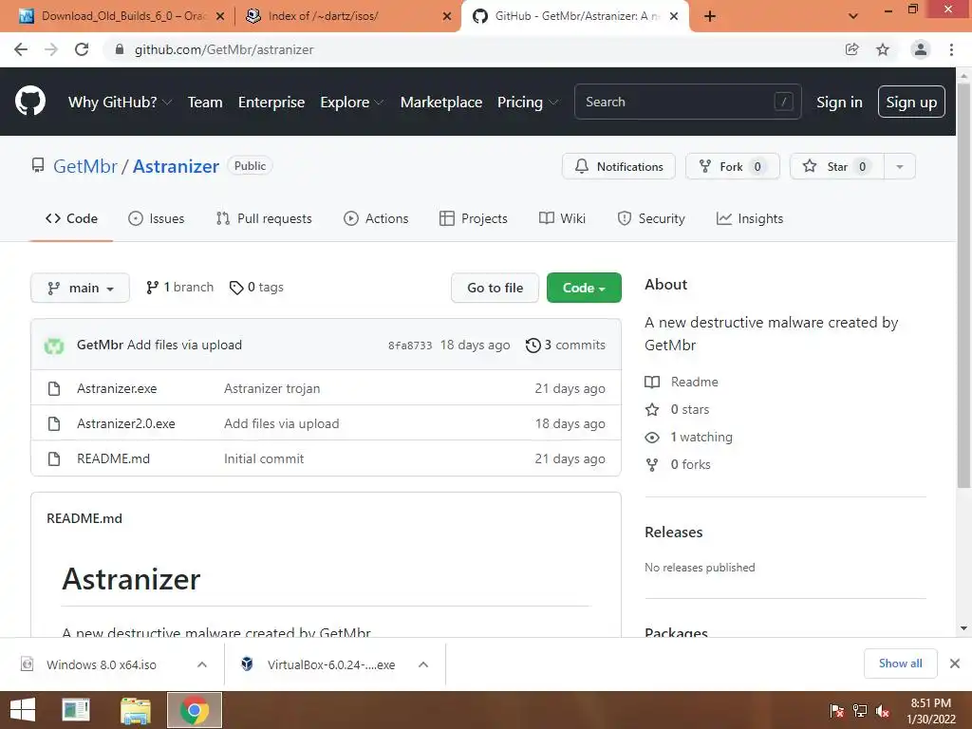Screen dimensions: 972x729
Task: Click the Notifications button
Action: point(619,166)
